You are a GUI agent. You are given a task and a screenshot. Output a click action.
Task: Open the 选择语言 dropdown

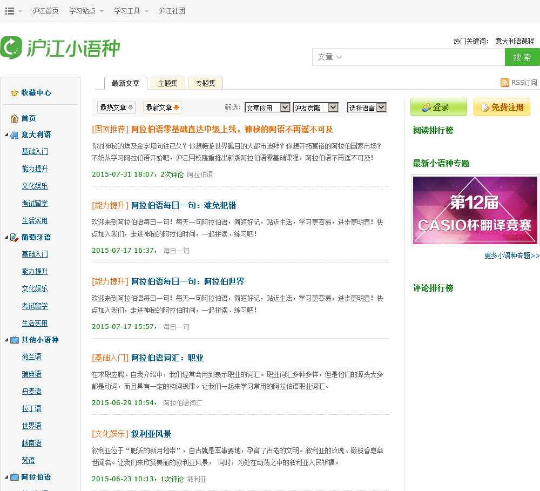[367, 107]
